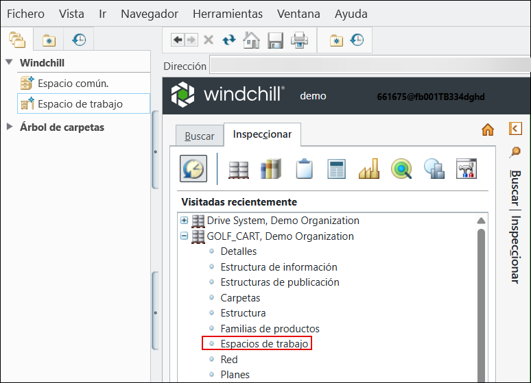531x383 pixels.
Task: Open Detalles under GOLF_CART
Action: pyautogui.click(x=239, y=251)
